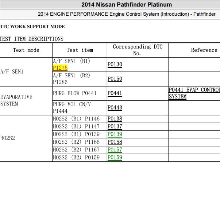Screen dimensions: 220x220
Task: Click the '2014 Nissan Pathfinder Platinum' title
Action: click(x=127, y=5)
